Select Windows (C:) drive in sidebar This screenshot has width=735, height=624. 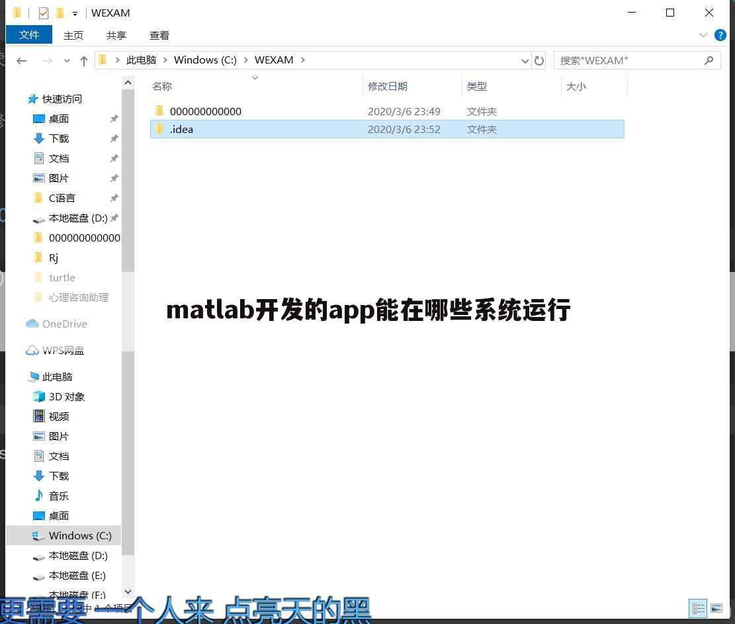pos(64,536)
